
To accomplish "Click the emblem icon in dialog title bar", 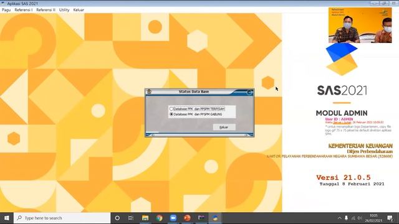I will pyautogui.click(x=149, y=91).
